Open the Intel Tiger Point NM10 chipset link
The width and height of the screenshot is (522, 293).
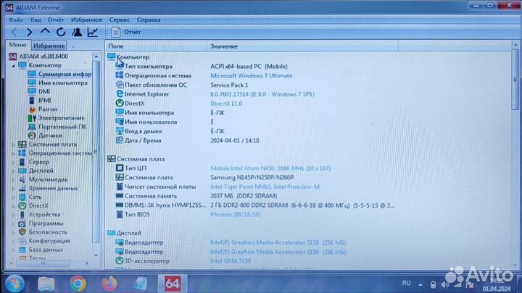265,187
